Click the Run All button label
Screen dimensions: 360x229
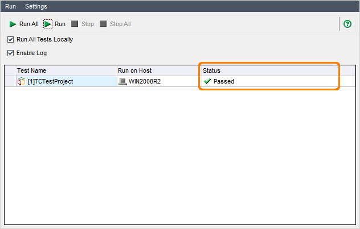(x=29, y=24)
